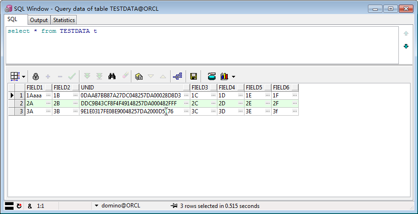Click the UNID column header
Viewport: 418px width, 214px height.
coord(135,88)
